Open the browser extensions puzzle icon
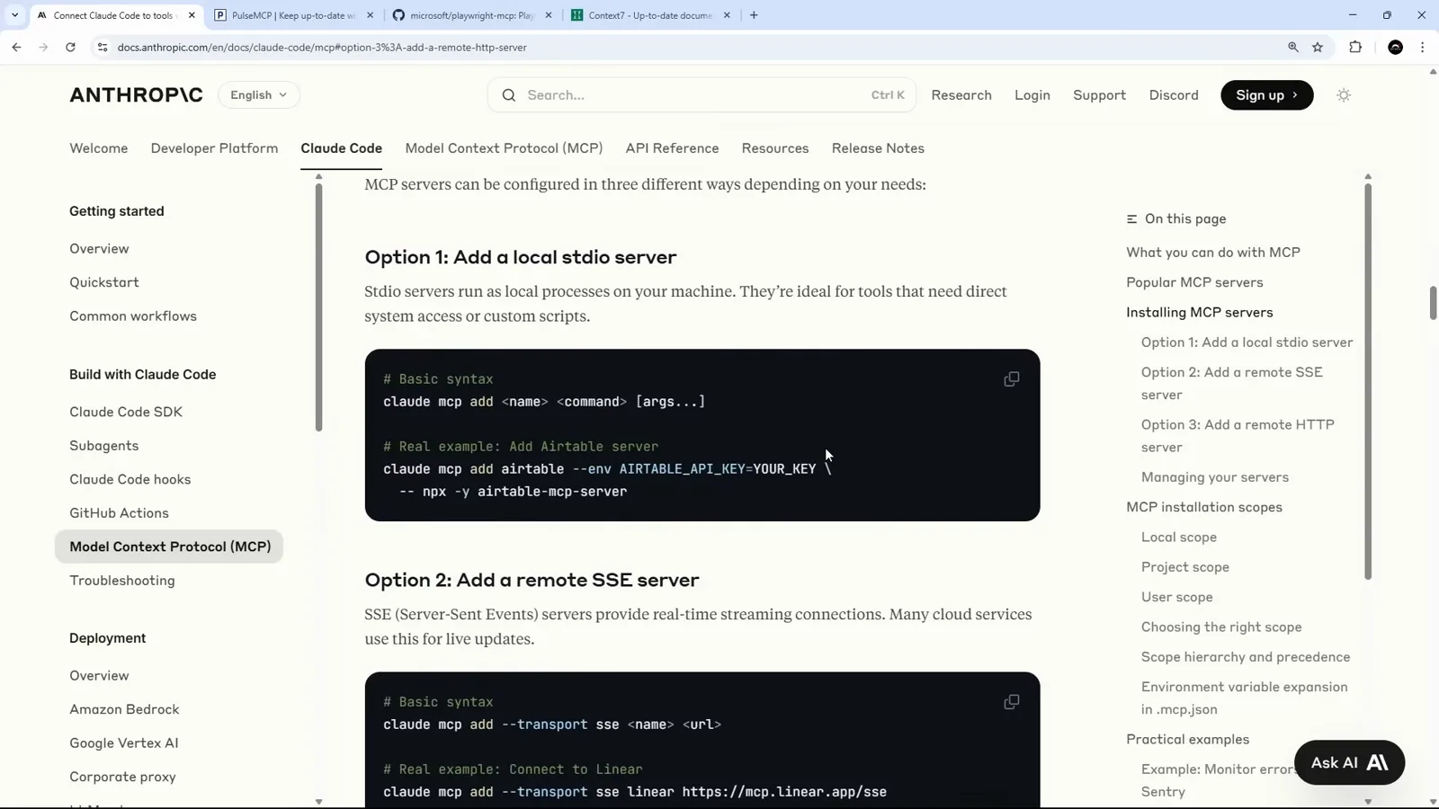The height and width of the screenshot is (809, 1439). pyautogui.click(x=1355, y=47)
